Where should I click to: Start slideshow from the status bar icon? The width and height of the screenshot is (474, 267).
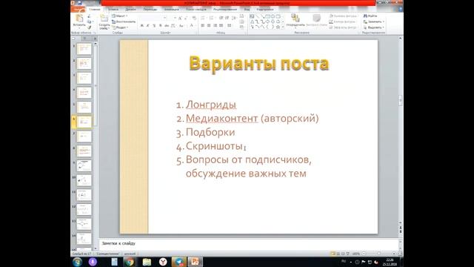point(347,254)
